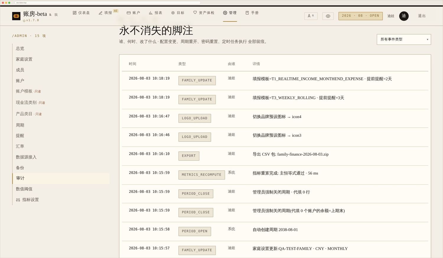
Task: Open 总览 in the admin sidebar
Action: [20, 49]
